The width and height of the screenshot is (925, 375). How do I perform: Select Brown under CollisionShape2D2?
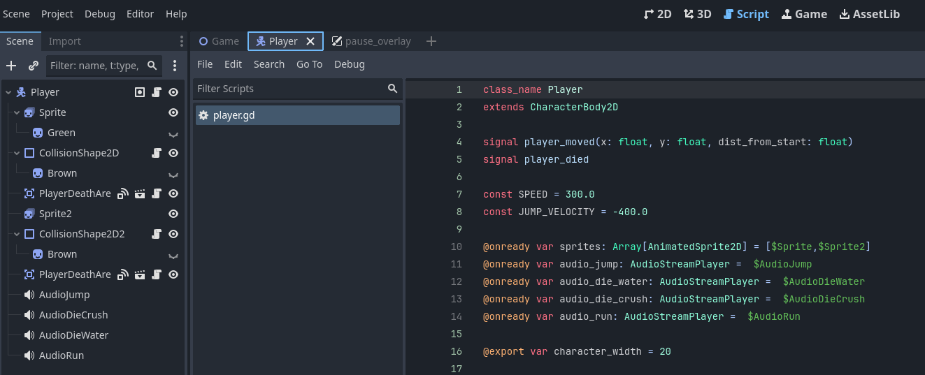click(62, 254)
